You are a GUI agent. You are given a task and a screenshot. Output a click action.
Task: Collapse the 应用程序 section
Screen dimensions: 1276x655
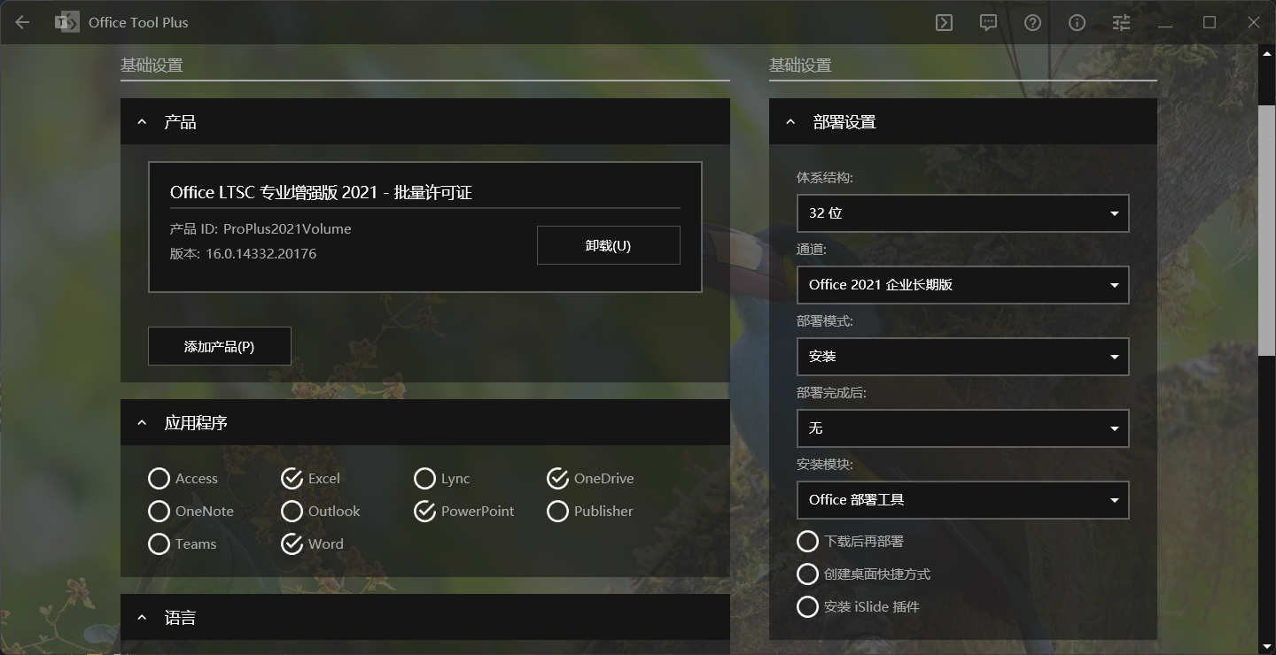[x=425, y=423]
